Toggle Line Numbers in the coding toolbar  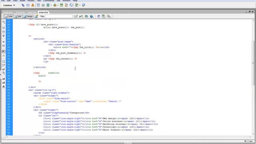click(x=4, y=52)
